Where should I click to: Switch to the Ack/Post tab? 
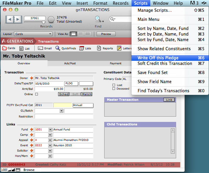tap(70, 63)
